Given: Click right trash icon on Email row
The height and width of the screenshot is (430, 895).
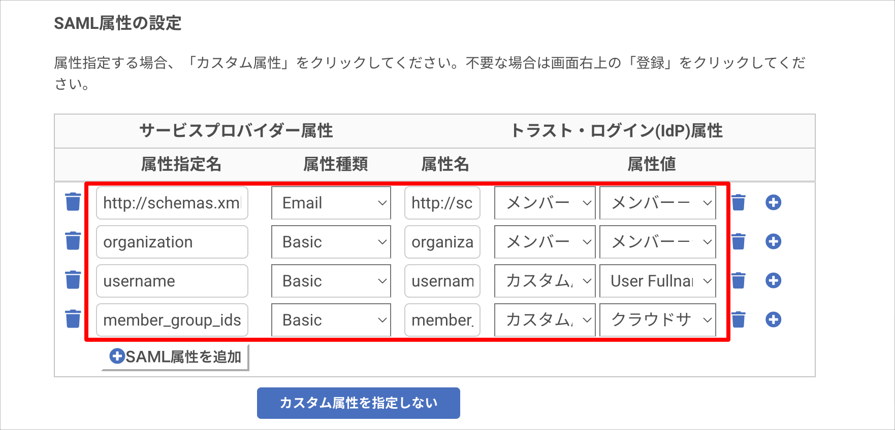Looking at the screenshot, I should pyautogui.click(x=738, y=202).
